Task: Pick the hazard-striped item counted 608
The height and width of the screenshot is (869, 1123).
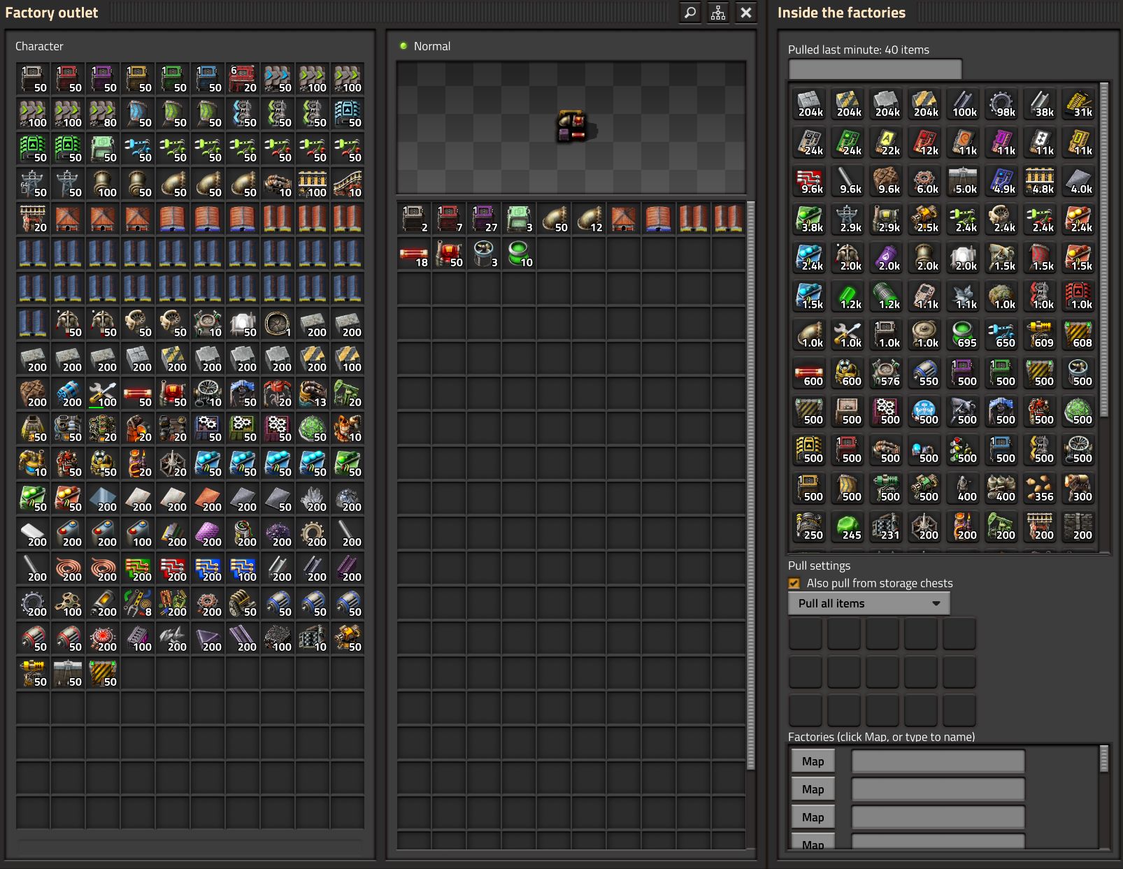Action: (x=1078, y=334)
